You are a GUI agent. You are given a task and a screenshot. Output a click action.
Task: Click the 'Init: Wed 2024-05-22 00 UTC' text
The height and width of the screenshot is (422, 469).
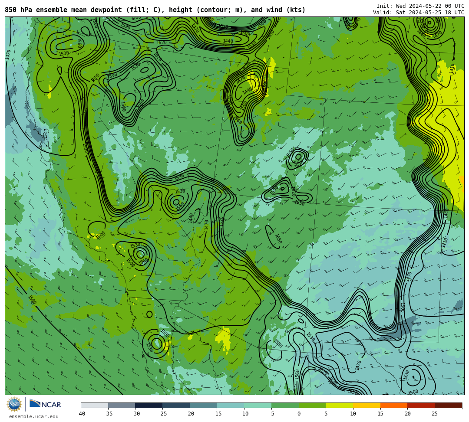click(x=420, y=6)
